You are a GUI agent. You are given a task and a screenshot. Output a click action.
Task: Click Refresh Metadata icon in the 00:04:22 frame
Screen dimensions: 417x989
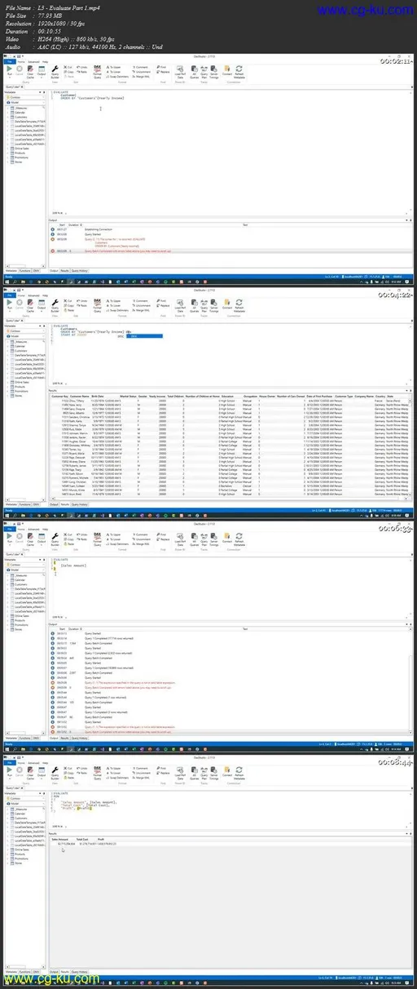tap(239, 304)
